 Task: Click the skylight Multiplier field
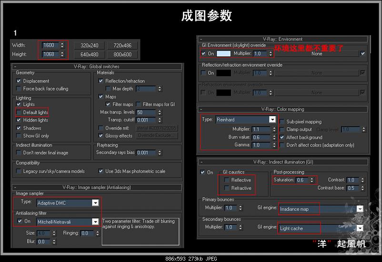coord(261,54)
